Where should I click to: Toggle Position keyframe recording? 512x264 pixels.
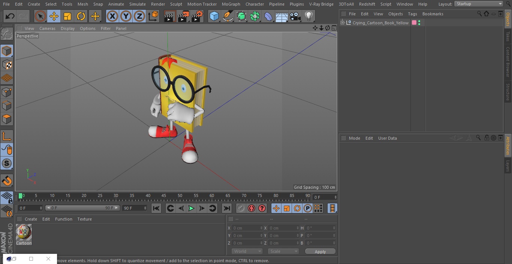pyautogui.click(x=276, y=208)
